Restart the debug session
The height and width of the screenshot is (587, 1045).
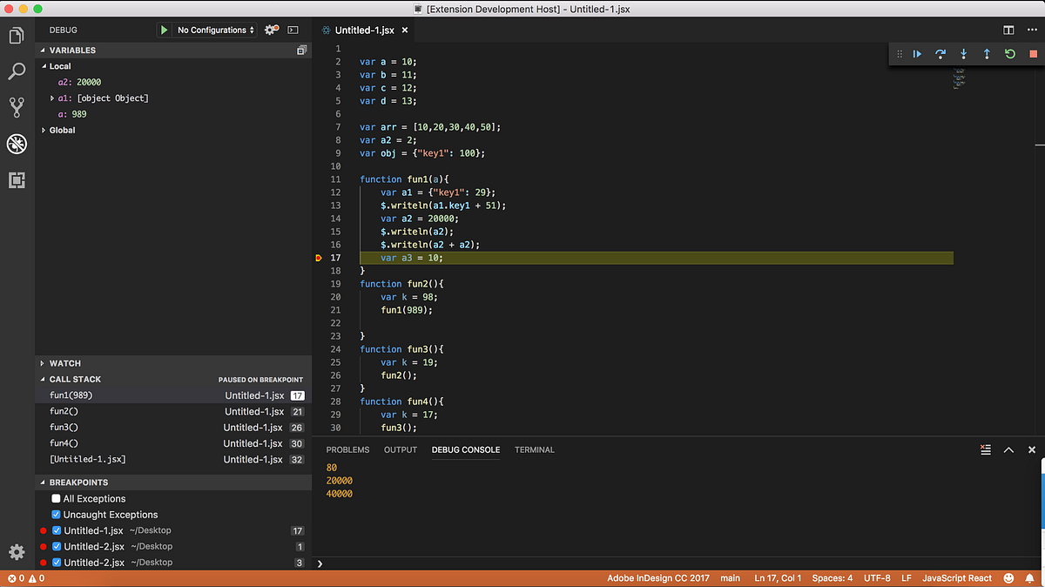coord(1010,54)
